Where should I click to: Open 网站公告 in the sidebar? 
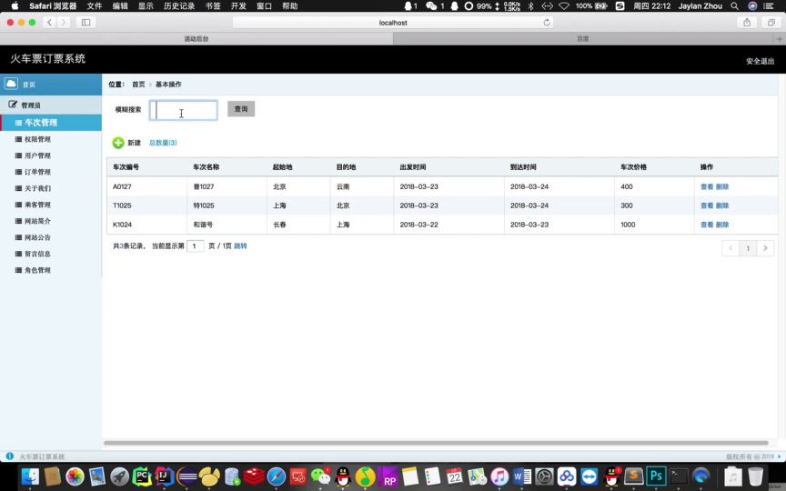point(37,237)
